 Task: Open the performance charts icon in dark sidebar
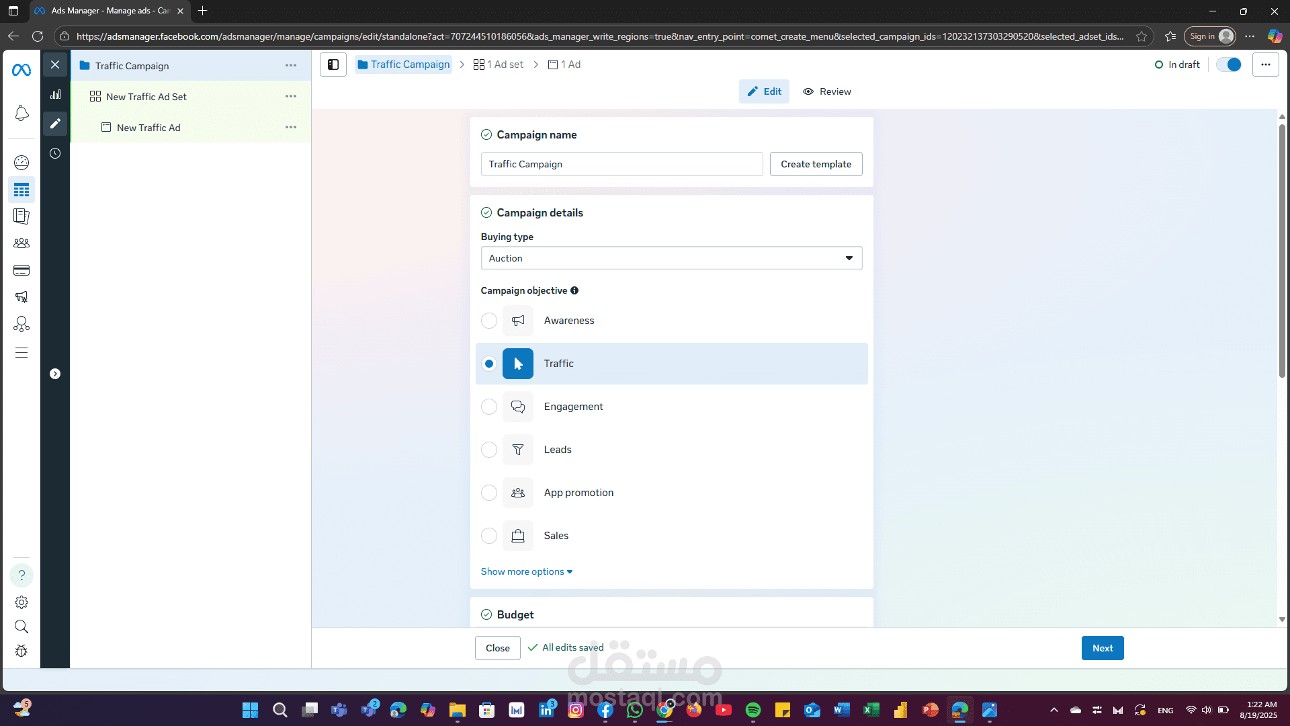coord(55,95)
